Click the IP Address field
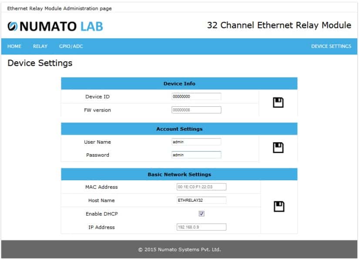The height and width of the screenshot is (260, 359). [x=201, y=227]
